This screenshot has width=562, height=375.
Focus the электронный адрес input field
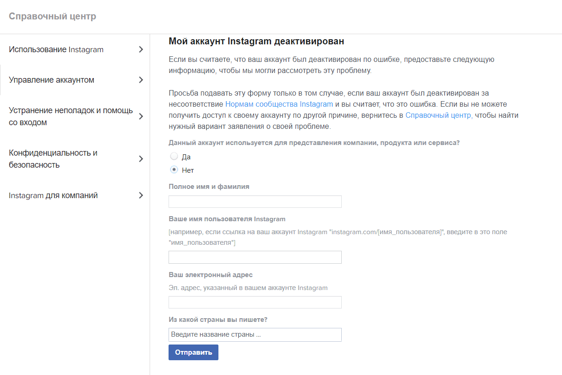[255, 302]
